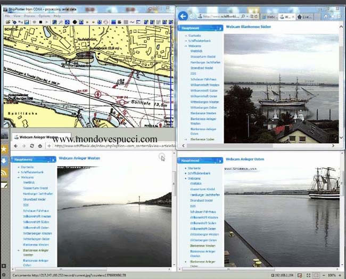Open the File menu in ShipPlotter
Viewport: 346px width, 279px height.
pyautogui.click(x=7, y=16)
